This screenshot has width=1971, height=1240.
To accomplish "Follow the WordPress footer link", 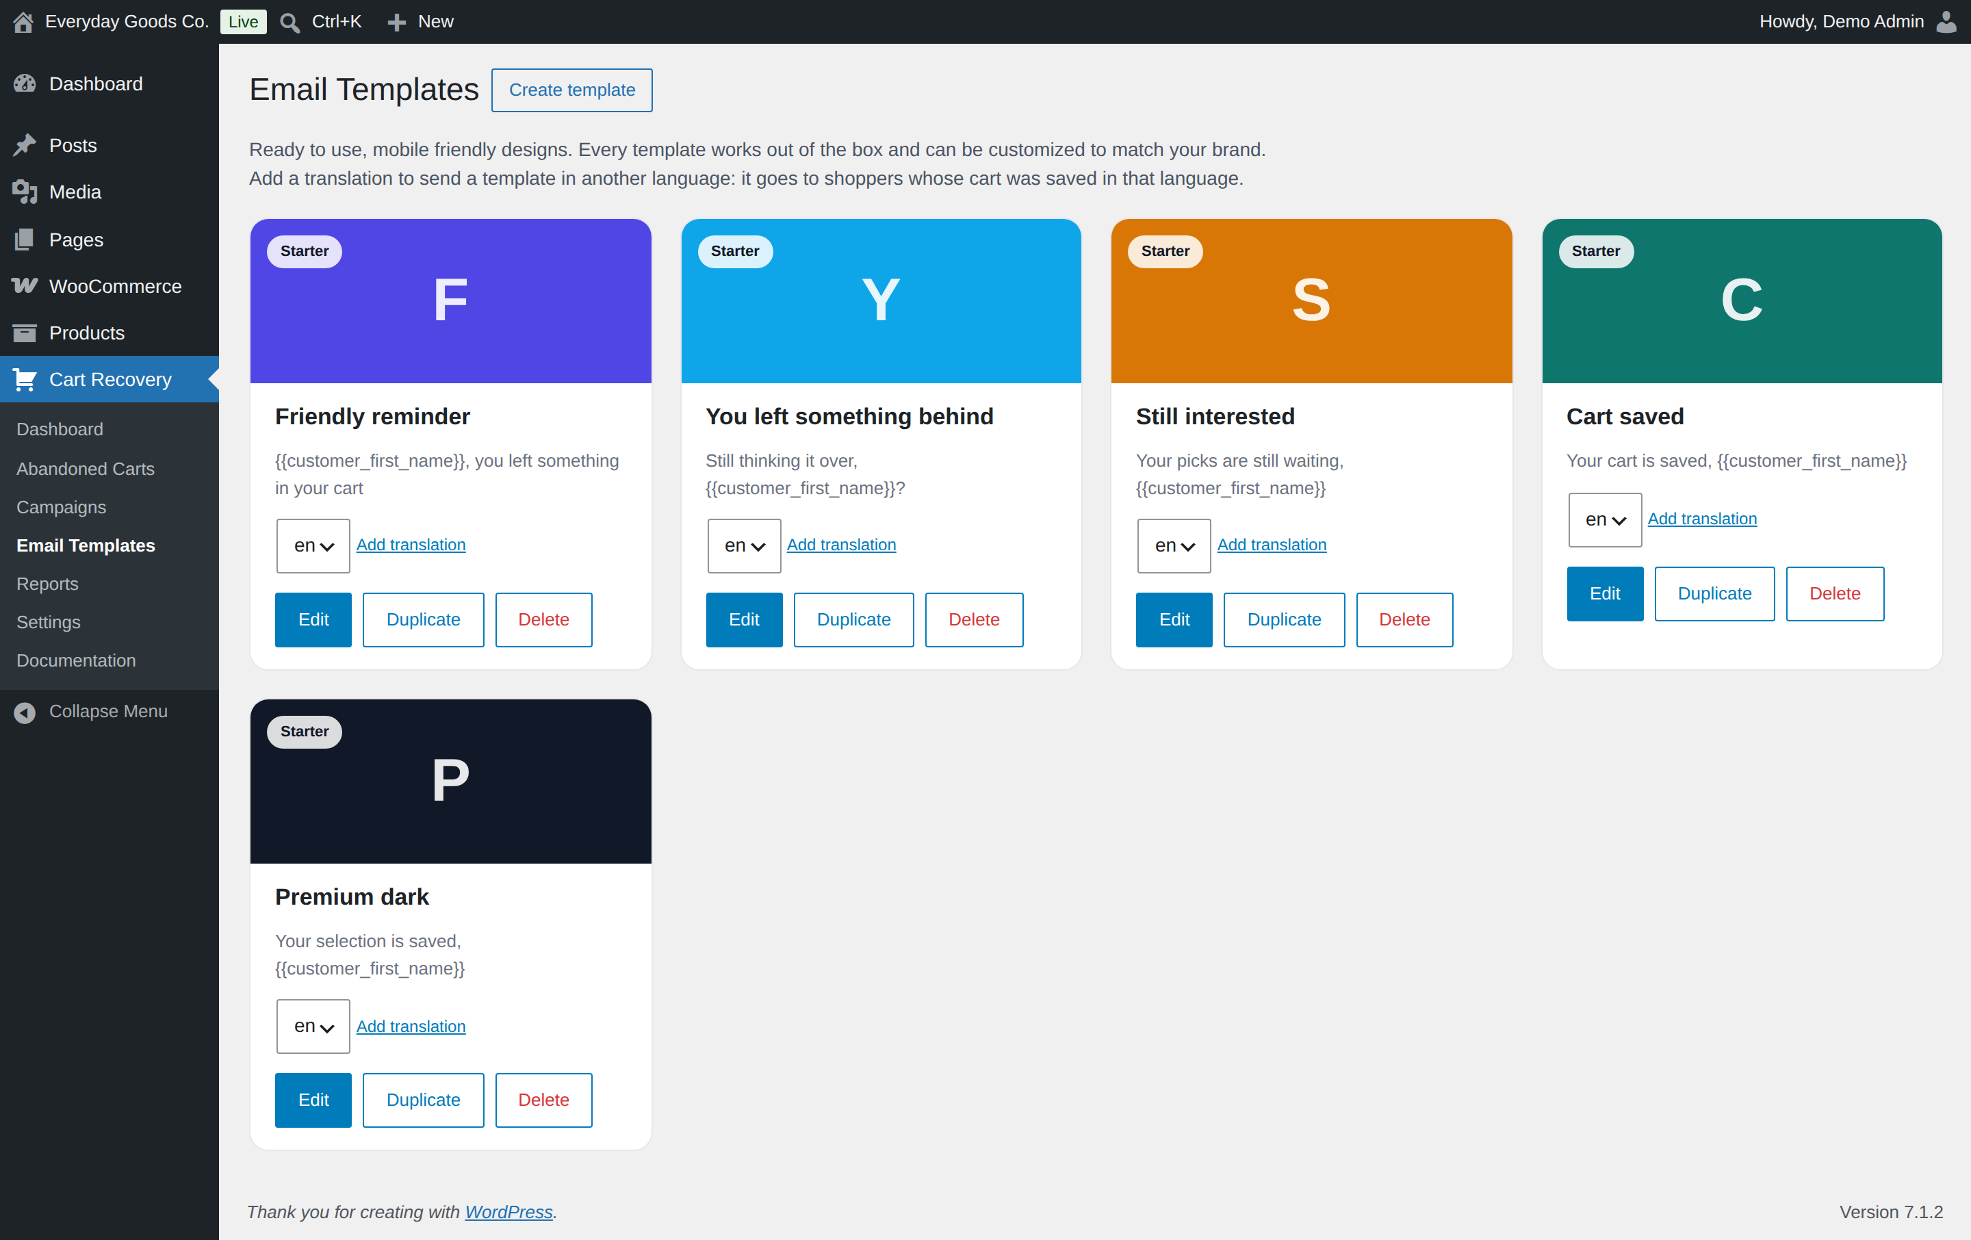I will [x=508, y=1211].
